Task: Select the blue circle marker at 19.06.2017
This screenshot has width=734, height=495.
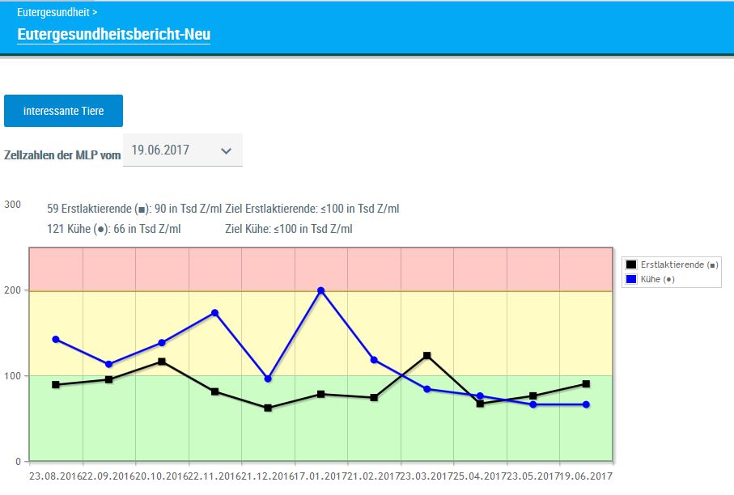Action: pyautogui.click(x=587, y=404)
